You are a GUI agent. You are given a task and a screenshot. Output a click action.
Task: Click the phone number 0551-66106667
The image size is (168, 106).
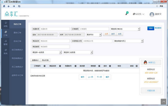coord(151,82)
